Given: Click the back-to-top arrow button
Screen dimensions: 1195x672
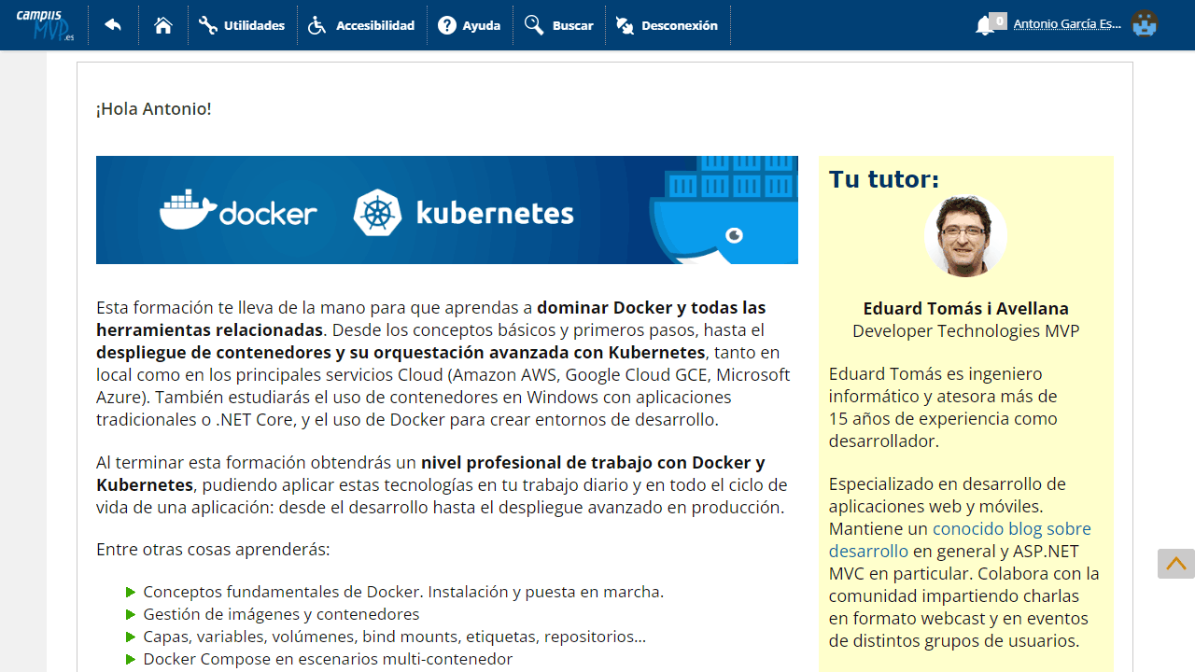Looking at the screenshot, I should point(1176,564).
